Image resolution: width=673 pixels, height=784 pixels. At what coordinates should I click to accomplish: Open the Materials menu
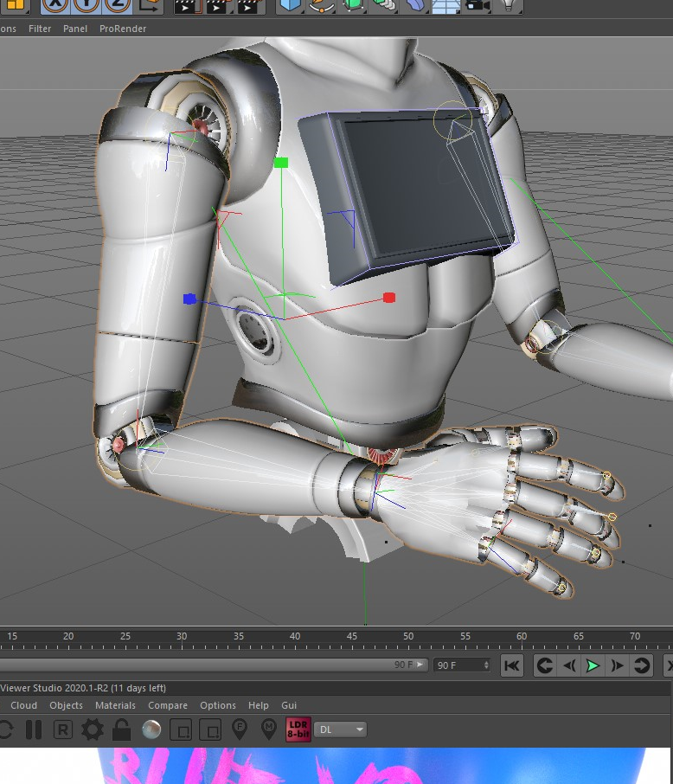pyautogui.click(x=115, y=705)
